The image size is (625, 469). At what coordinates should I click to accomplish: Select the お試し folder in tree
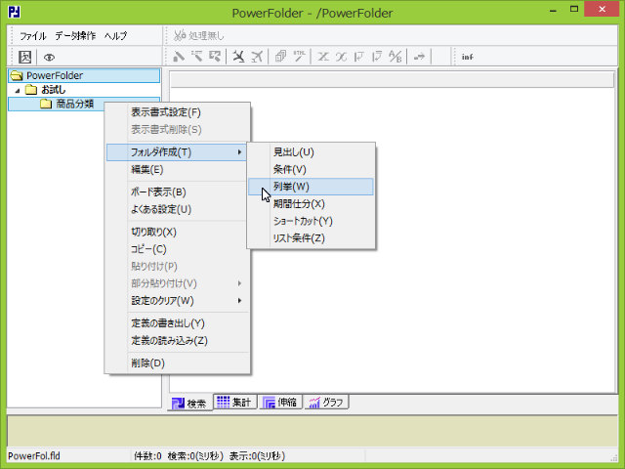click(x=54, y=90)
